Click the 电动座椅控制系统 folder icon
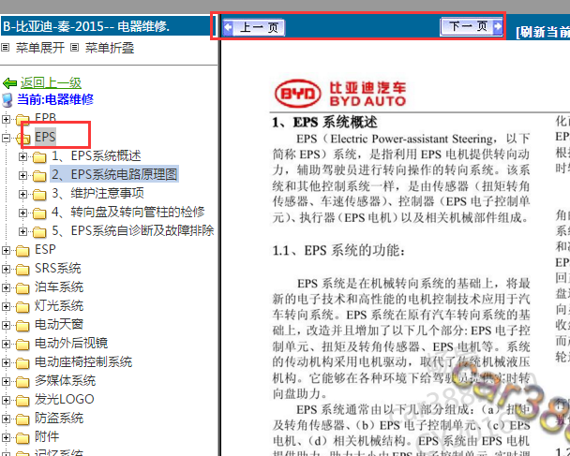Viewport: 570px width, 456px height. click(x=22, y=362)
